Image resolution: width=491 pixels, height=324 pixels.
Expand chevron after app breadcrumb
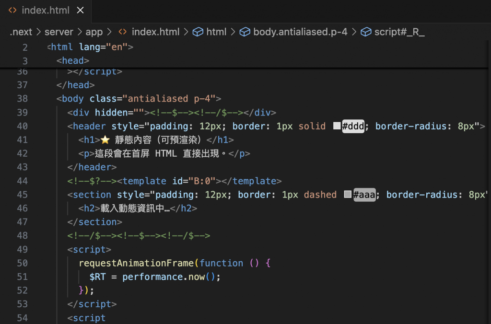pyautogui.click(x=109, y=32)
